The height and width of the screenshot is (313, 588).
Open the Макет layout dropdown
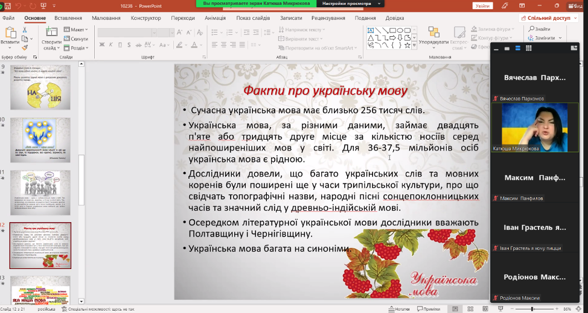(x=77, y=29)
